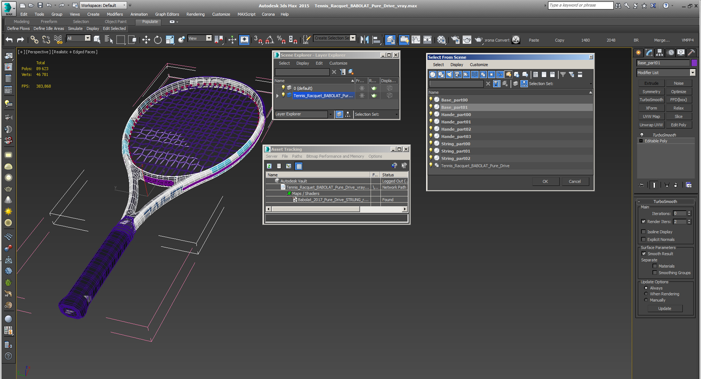This screenshot has height=379, width=701.
Task: Click Cancel in Select From Scene dialog
Action: 575,181
